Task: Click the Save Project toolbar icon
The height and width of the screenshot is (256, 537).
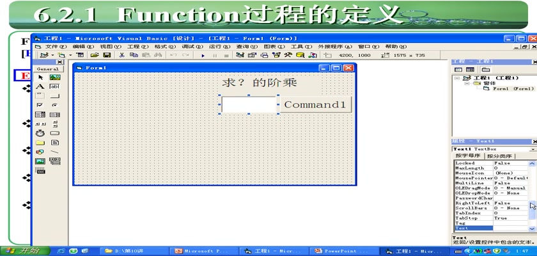Action: pyautogui.click(x=107, y=56)
